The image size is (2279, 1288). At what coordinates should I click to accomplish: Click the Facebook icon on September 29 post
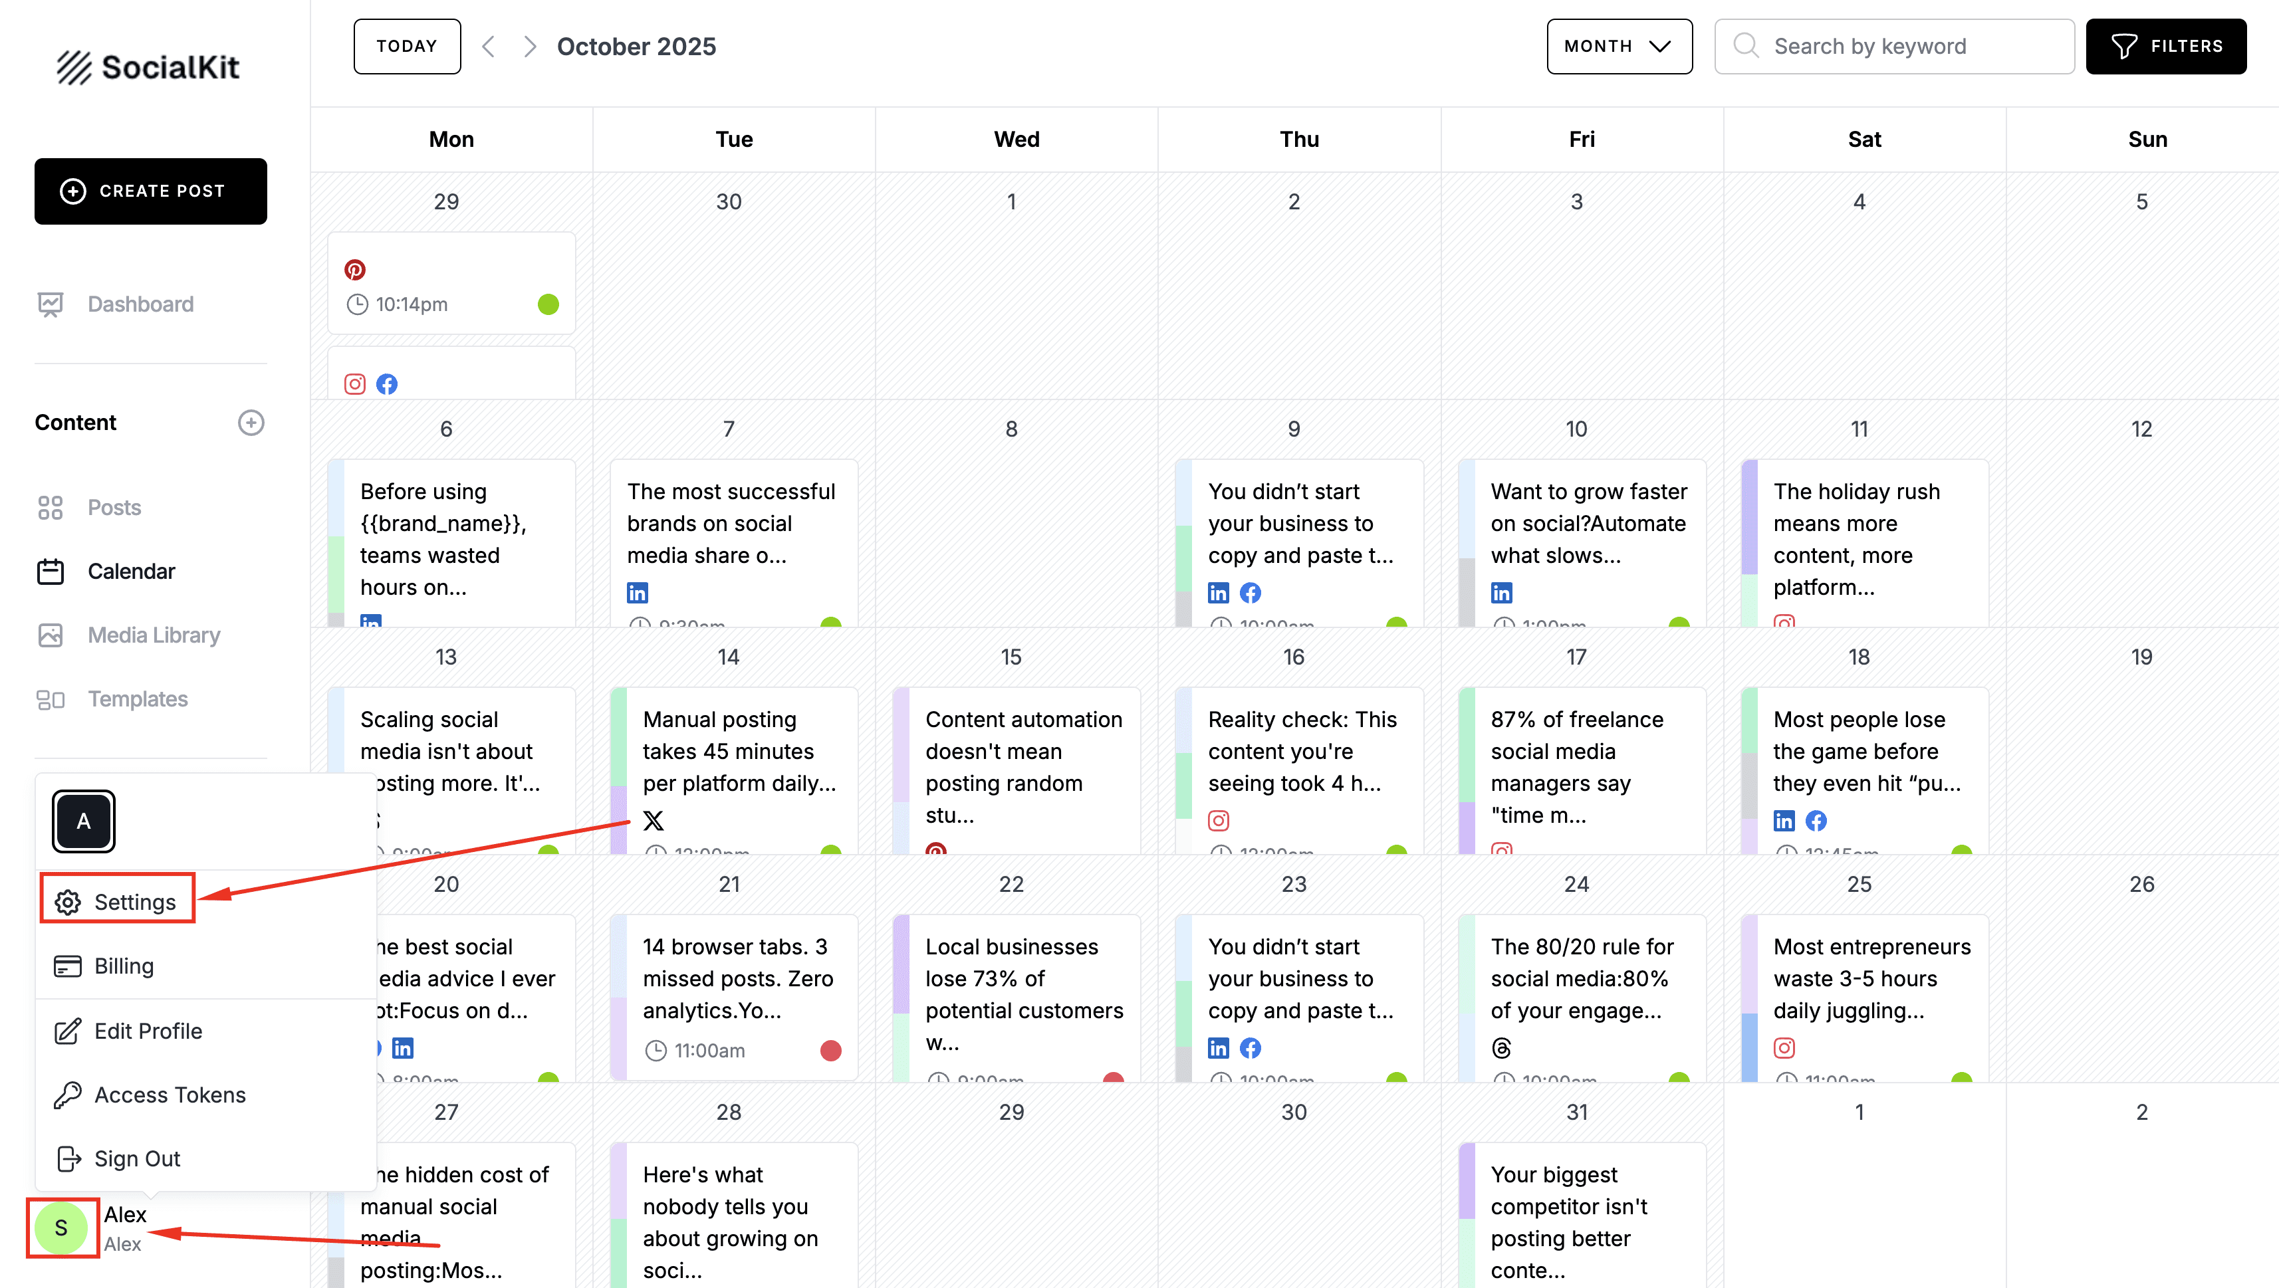387,384
